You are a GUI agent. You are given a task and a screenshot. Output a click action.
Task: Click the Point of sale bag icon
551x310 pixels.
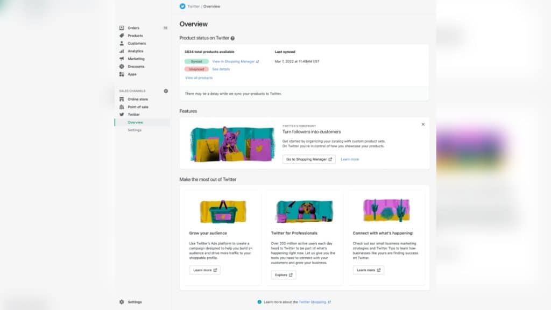point(122,107)
